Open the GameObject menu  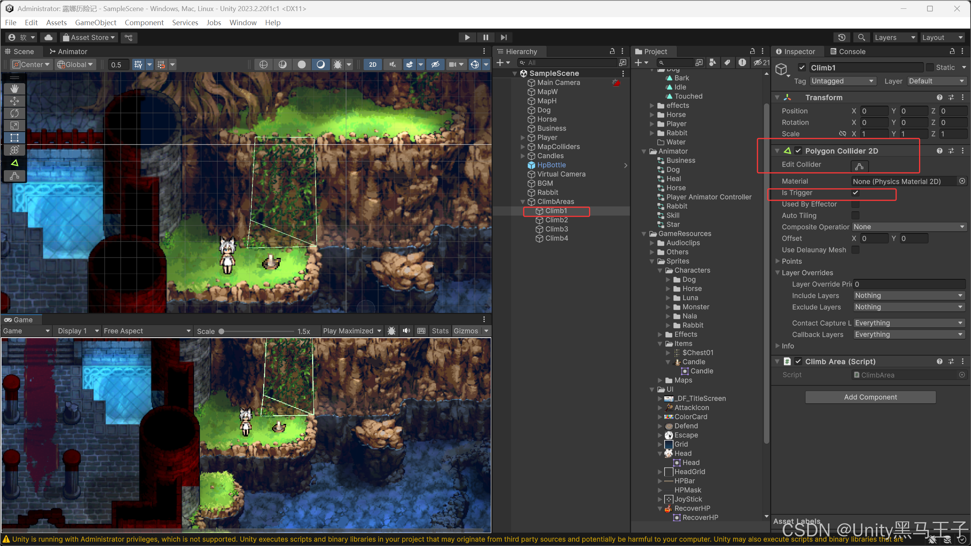(x=95, y=23)
